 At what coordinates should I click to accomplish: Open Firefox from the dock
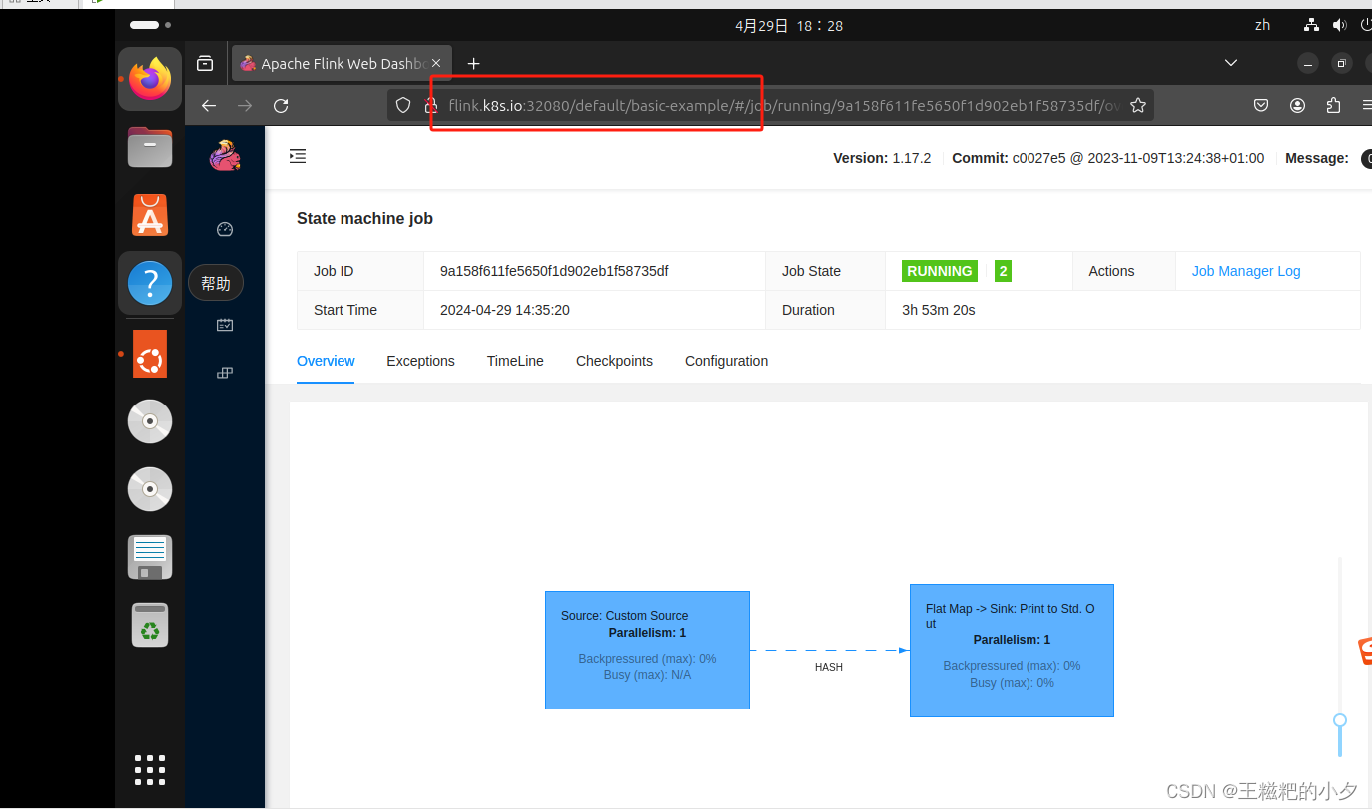[x=150, y=79]
